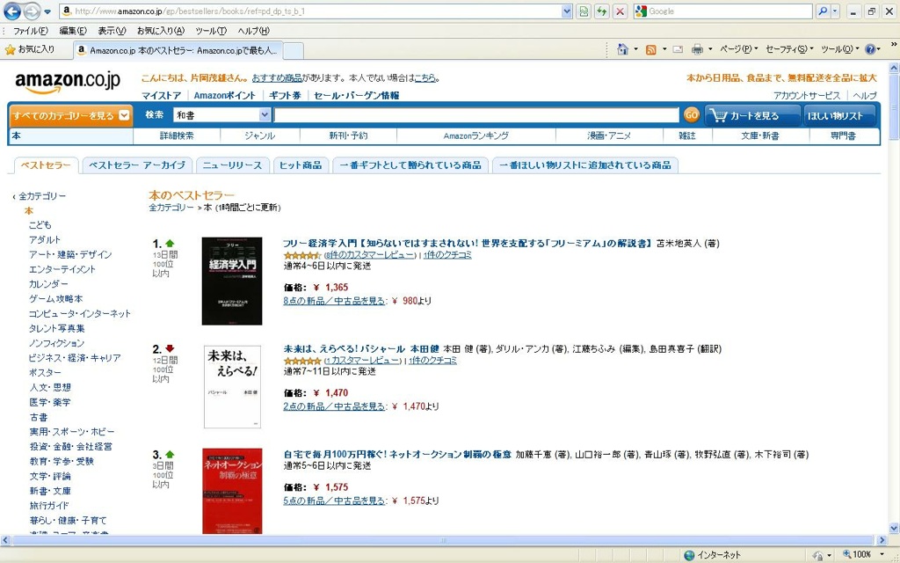Open the zoom level 100% dropdown arrow
The height and width of the screenshot is (563, 900).
882,555
